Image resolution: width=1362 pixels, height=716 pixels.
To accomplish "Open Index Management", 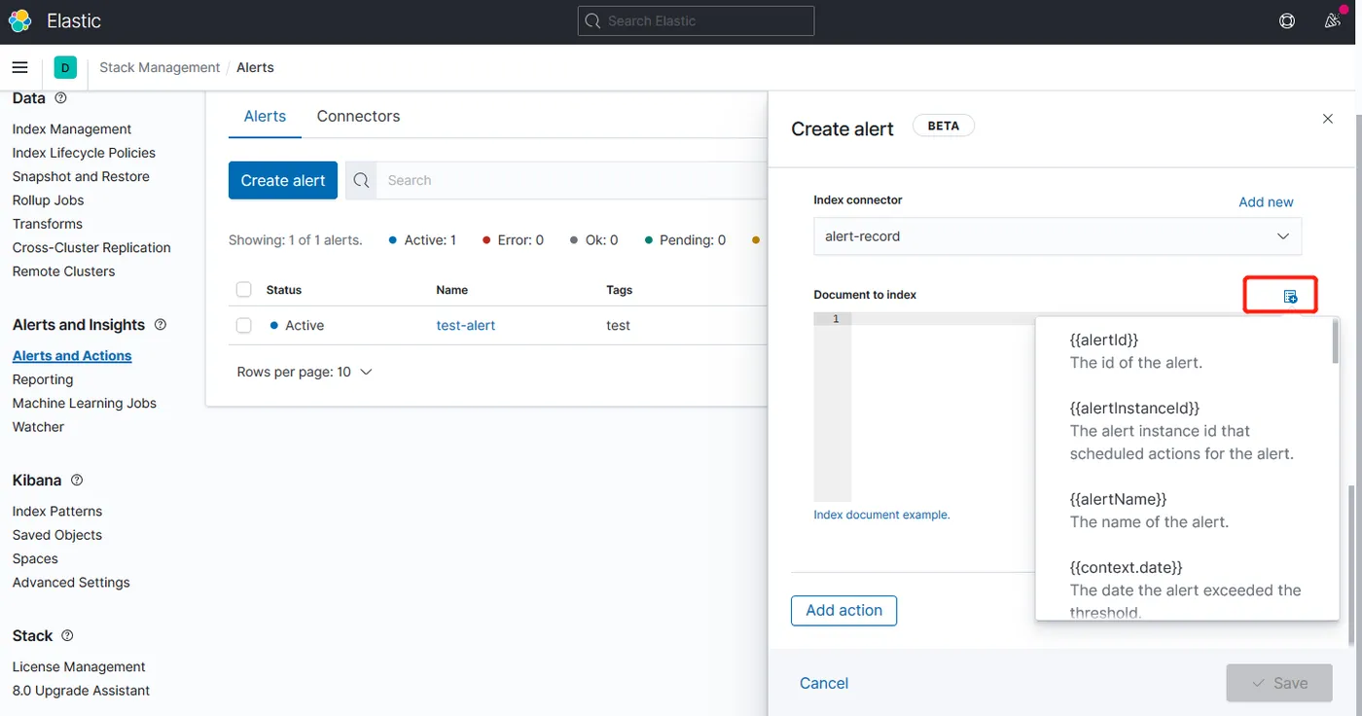I will point(72,128).
